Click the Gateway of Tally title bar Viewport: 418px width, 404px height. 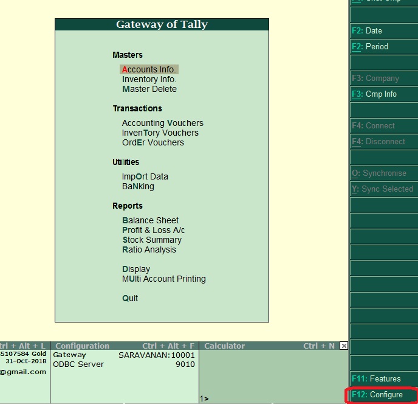point(162,24)
